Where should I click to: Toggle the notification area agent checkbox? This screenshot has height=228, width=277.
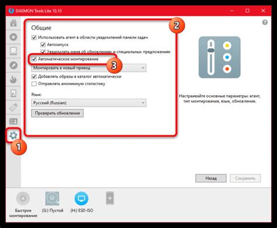pos(34,37)
